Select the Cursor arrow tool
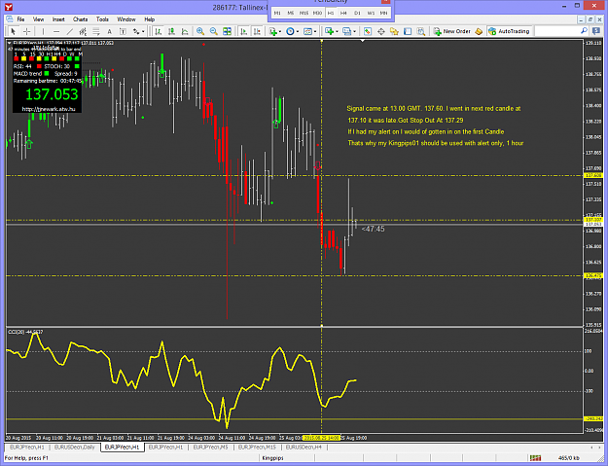Viewport: 608px width, 466px height. (14, 31)
